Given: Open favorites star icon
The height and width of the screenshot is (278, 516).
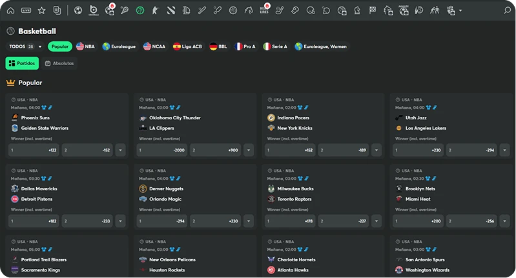Looking at the screenshot, I should [x=41, y=10].
